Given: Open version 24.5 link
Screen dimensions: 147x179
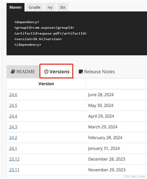Looking at the screenshot, I should (13, 105).
